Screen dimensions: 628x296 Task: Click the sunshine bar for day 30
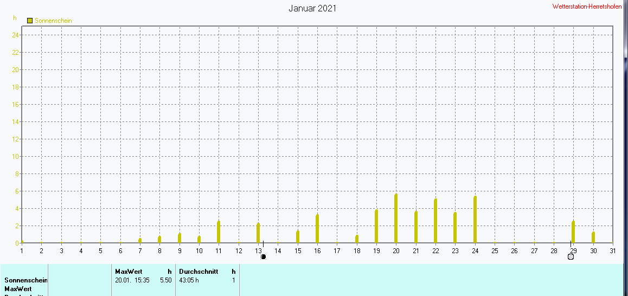click(593, 237)
